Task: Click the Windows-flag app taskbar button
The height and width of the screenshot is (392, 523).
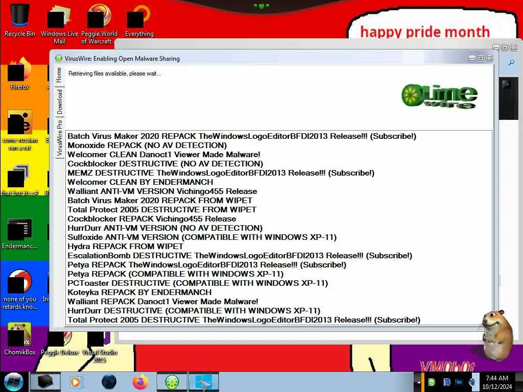Action: pyautogui.click(x=203, y=382)
